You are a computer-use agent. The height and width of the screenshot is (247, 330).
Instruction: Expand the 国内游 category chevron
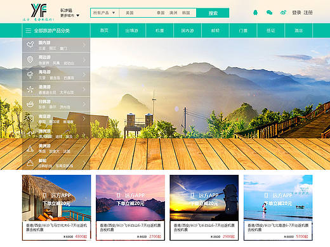click(x=84, y=45)
